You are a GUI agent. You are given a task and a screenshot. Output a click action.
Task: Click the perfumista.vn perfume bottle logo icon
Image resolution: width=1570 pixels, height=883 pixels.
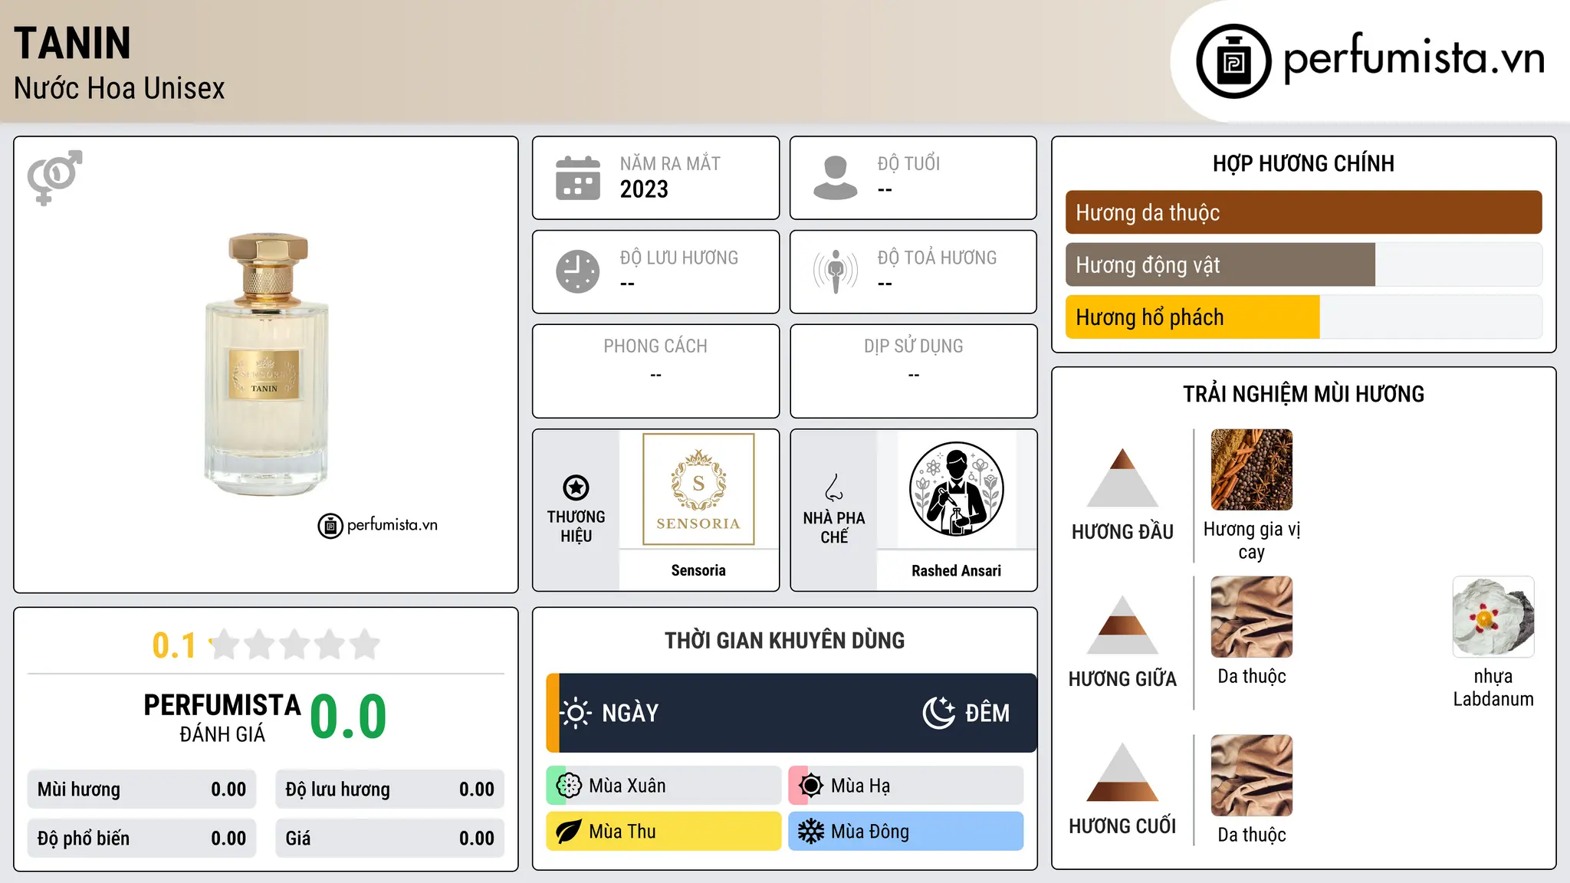[x=1233, y=61]
